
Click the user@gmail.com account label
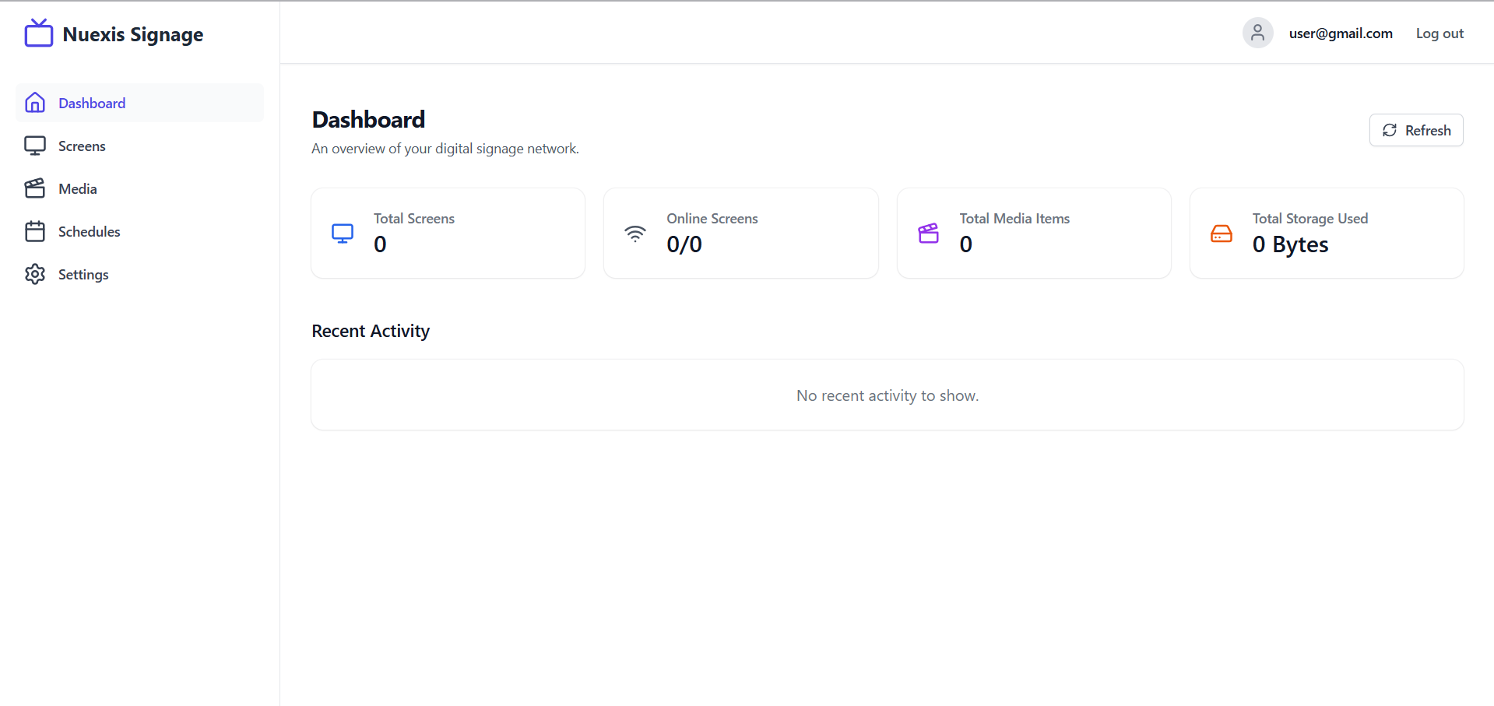pyautogui.click(x=1340, y=33)
